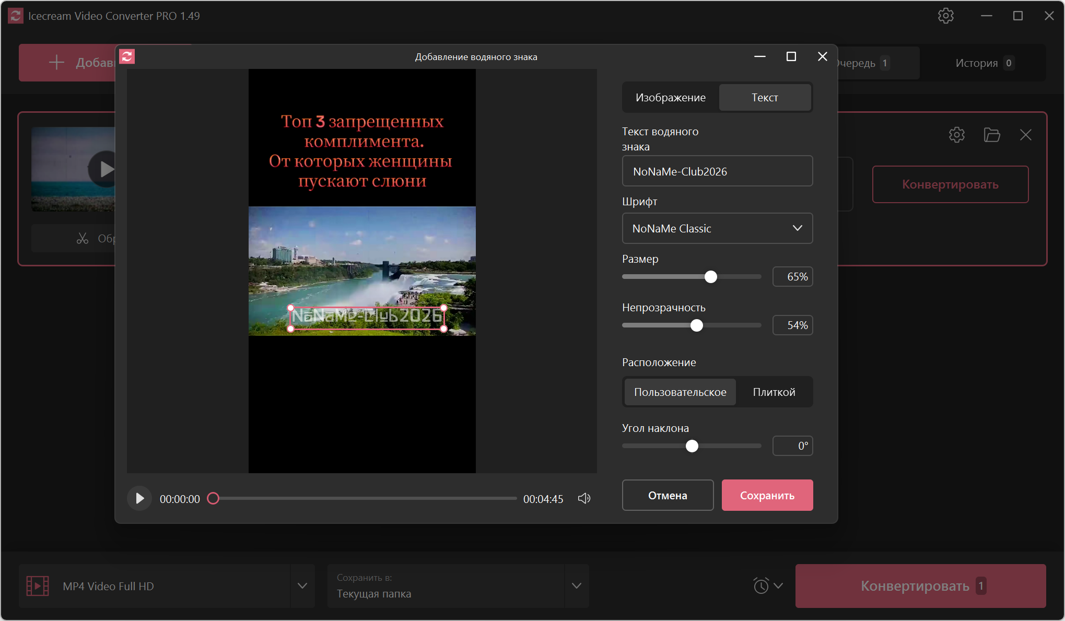The width and height of the screenshot is (1065, 621).
Task: Mute preview with the speaker icon
Action: 584,498
